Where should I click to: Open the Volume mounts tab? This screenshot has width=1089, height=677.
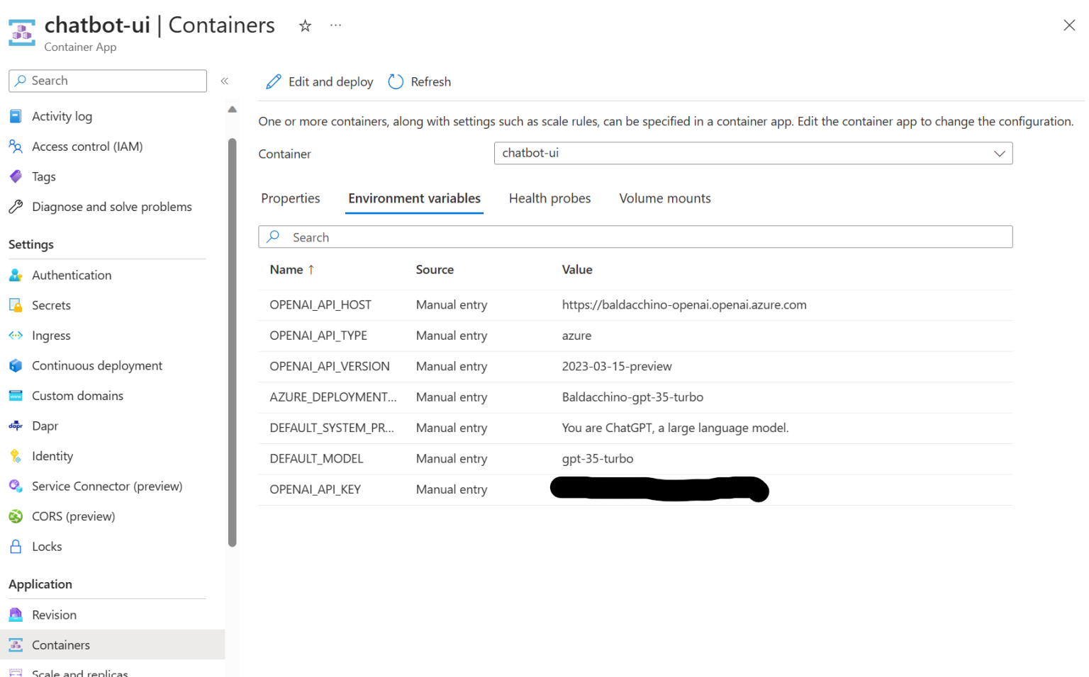coord(664,198)
